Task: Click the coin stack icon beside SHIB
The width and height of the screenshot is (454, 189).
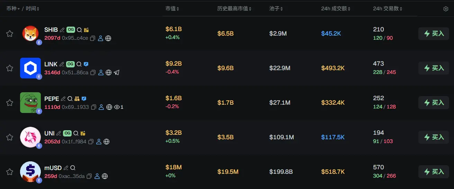Action: tap(87, 30)
